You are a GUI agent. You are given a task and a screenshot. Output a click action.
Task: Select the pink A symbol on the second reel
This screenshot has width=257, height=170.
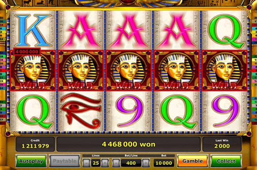81,31
